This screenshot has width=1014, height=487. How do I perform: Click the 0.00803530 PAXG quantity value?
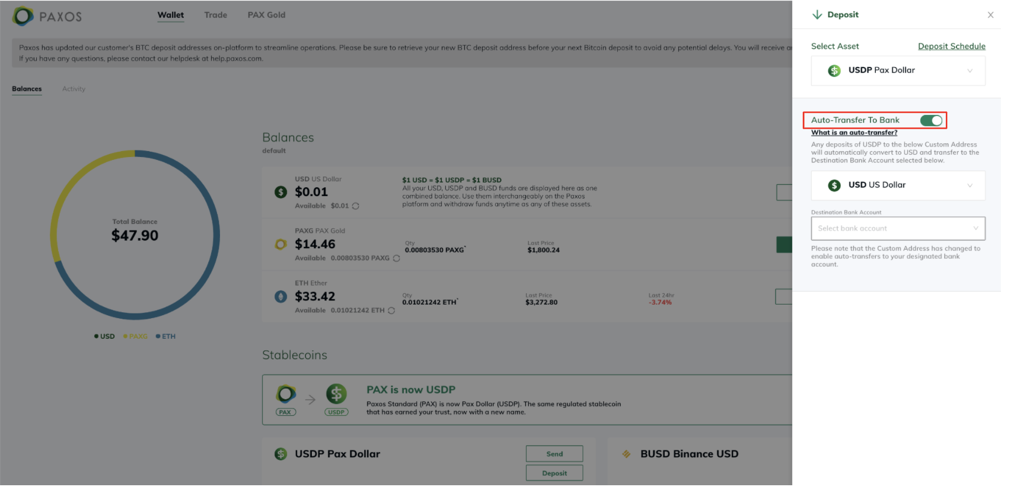tap(435, 250)
